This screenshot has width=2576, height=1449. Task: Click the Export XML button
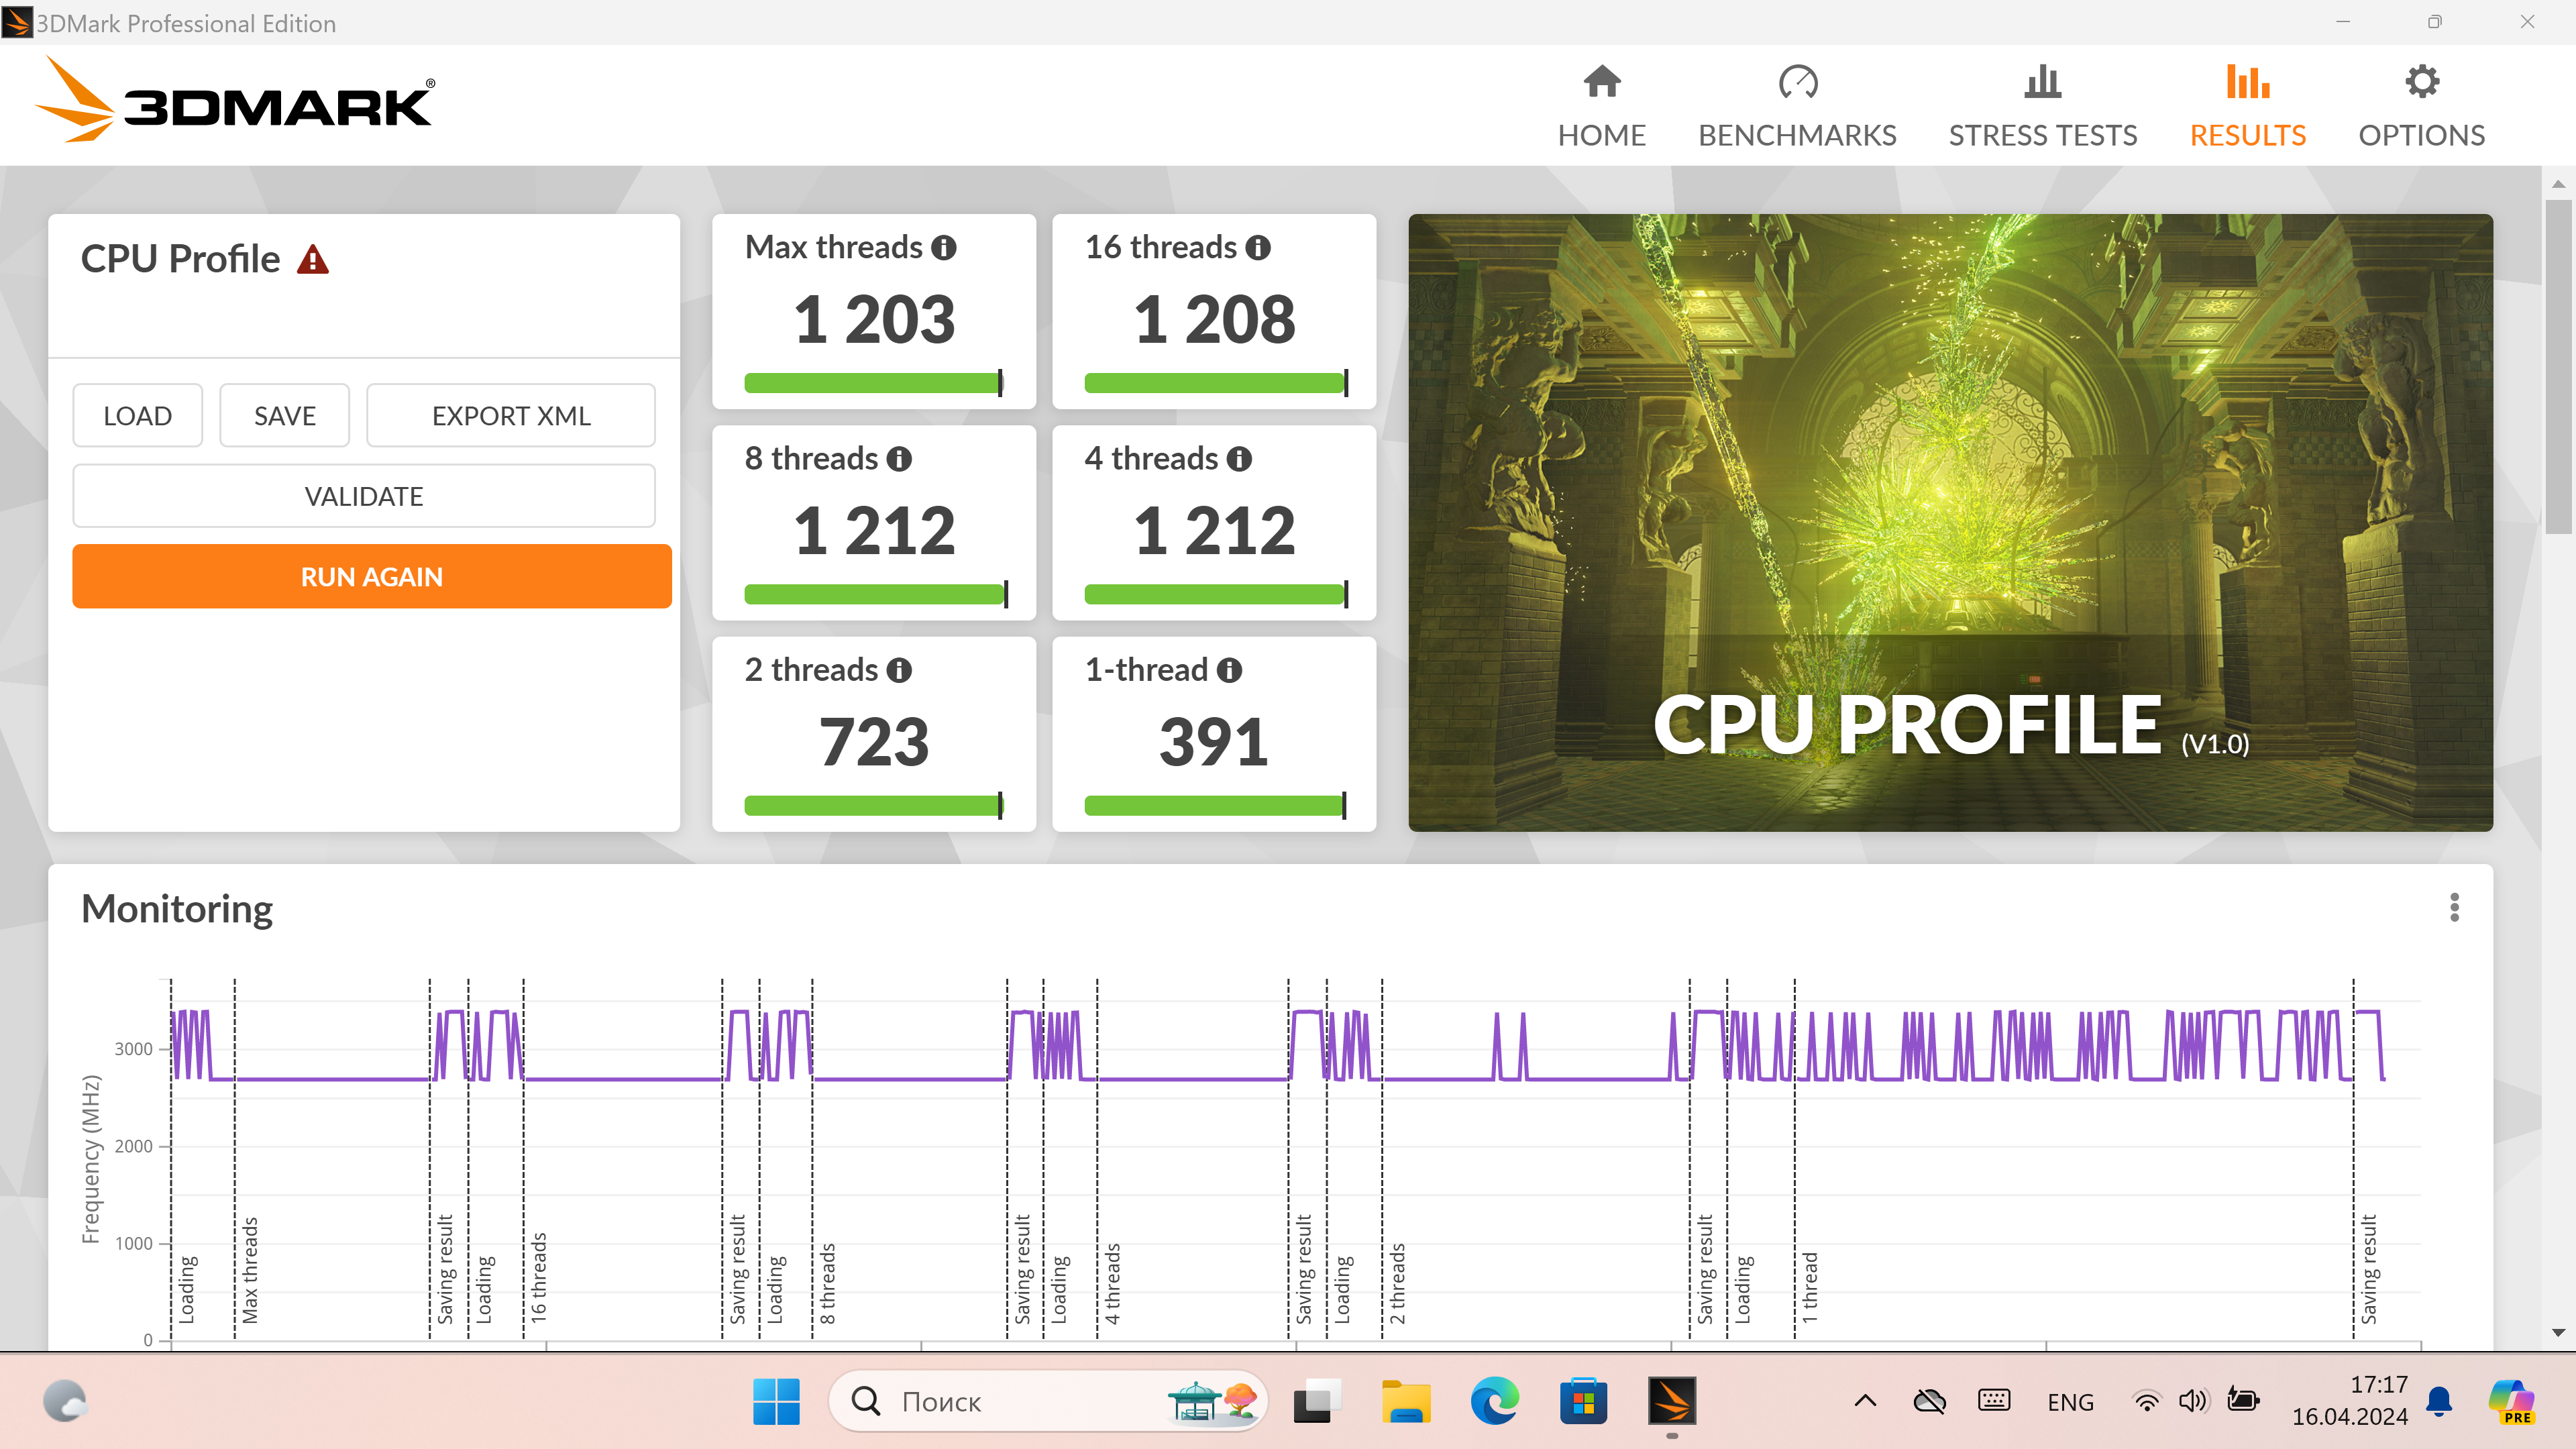[511, 416]
